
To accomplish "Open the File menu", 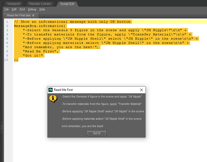I will click(6, 9).
